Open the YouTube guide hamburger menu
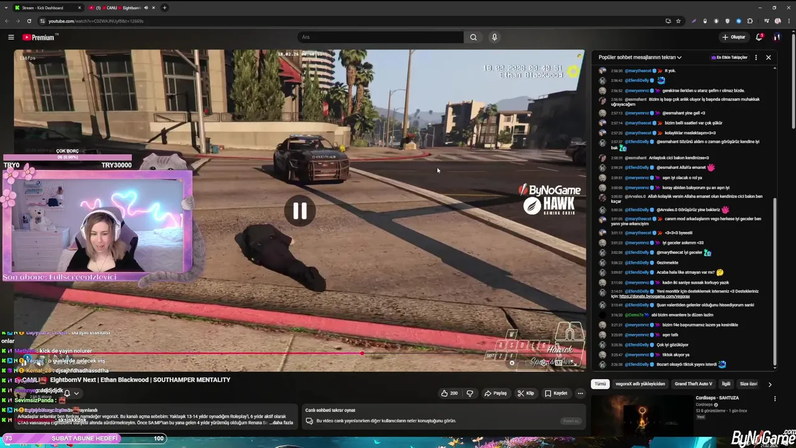 click(11, 37)
